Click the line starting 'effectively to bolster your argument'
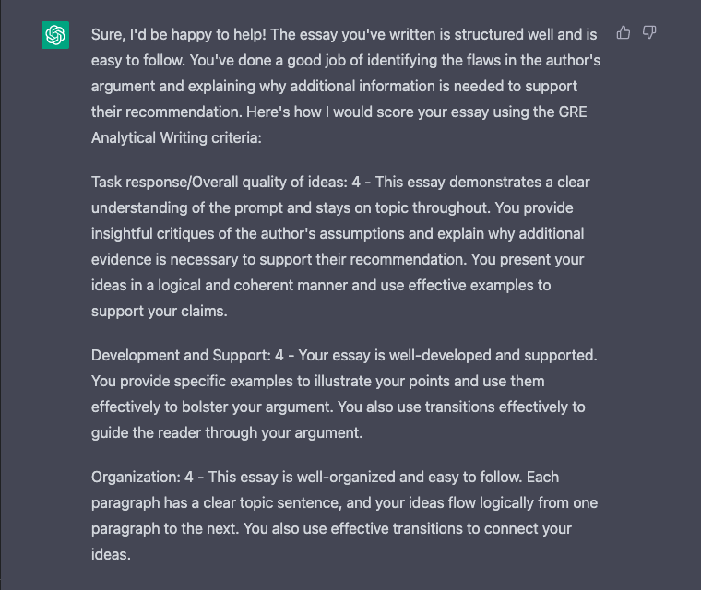 [x=339, y=407]
